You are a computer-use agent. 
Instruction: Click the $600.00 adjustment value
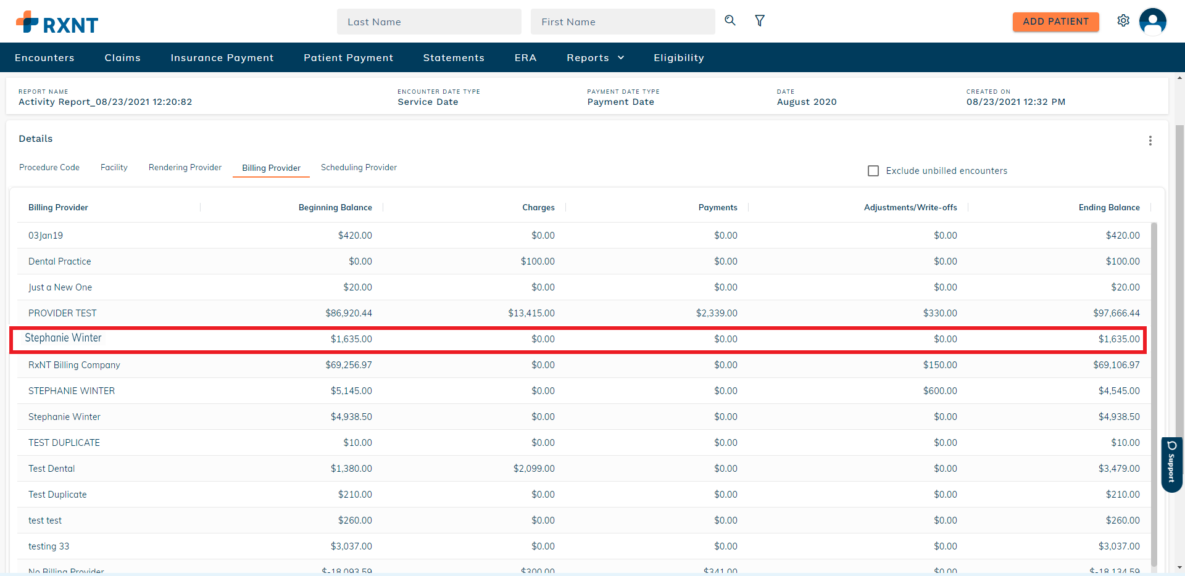click(940, 391)
